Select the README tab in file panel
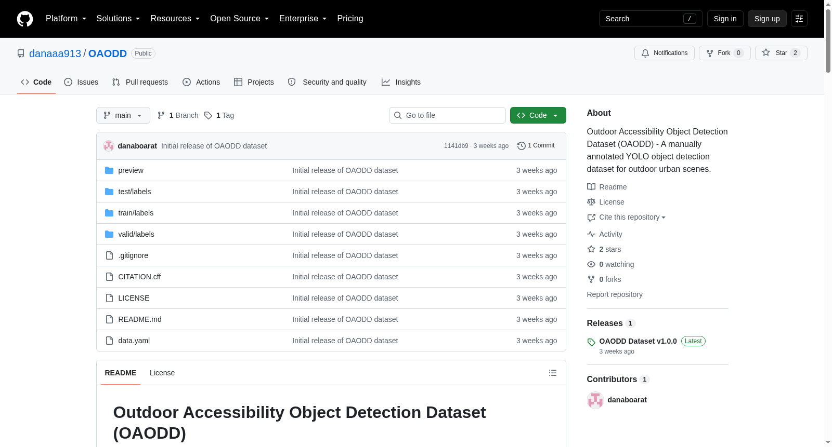 coord(121,373)
